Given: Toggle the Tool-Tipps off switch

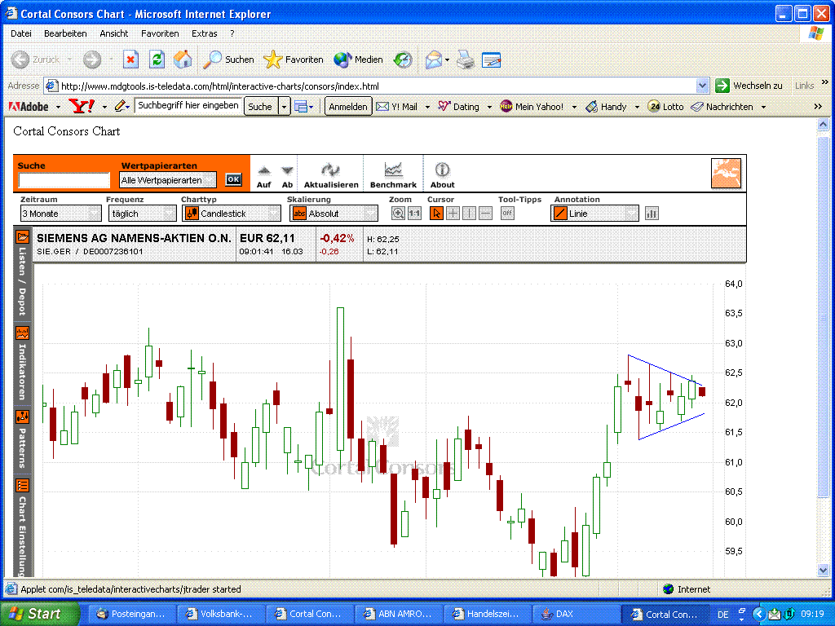Looking at the screenshot, I should 507,214.
